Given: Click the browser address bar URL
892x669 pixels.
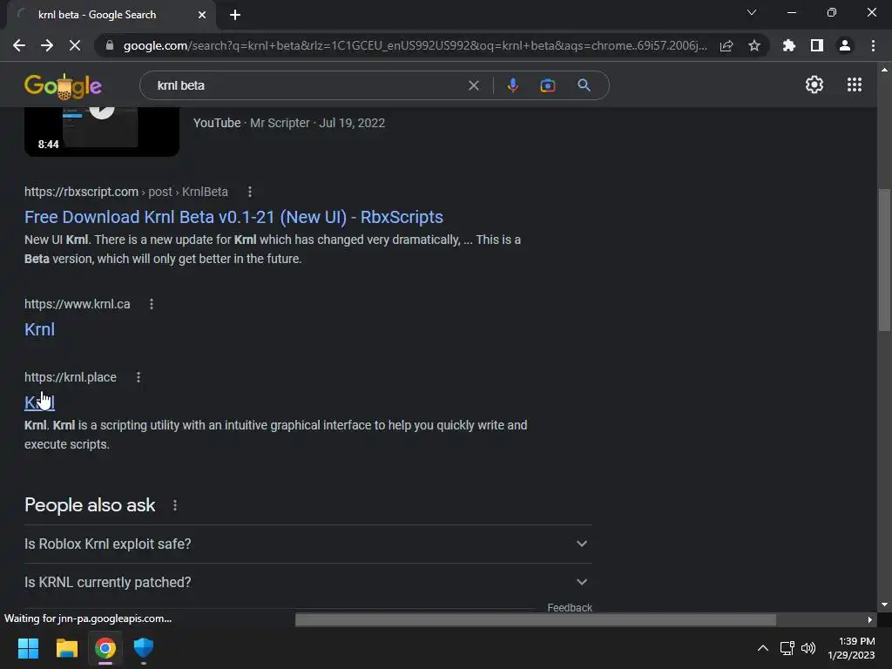Looking at the screenshot, I should [x=416, y=45].
